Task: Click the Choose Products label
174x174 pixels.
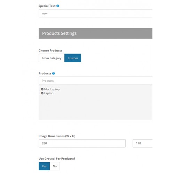Action: coord(50,50)
